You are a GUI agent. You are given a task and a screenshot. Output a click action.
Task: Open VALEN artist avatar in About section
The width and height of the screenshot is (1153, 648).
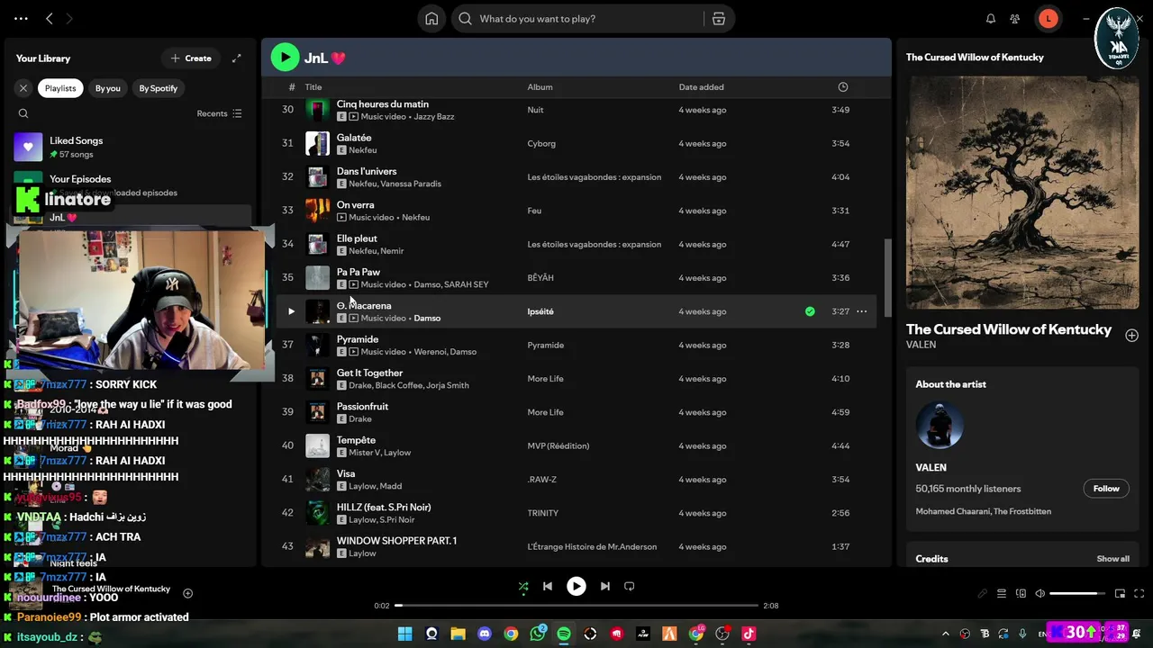click(940, 425)
